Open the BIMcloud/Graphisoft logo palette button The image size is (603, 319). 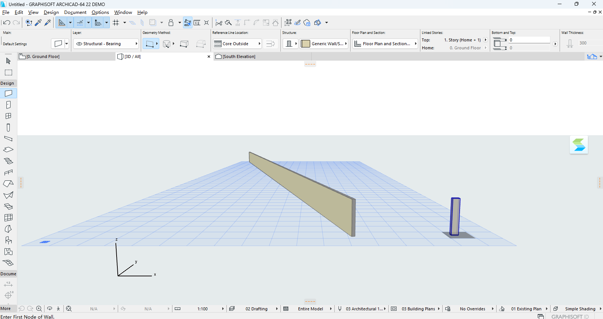579,145
